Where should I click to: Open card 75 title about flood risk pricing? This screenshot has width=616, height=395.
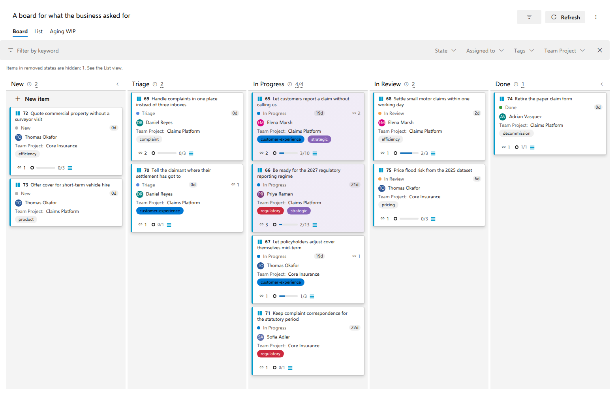[433, 170]
